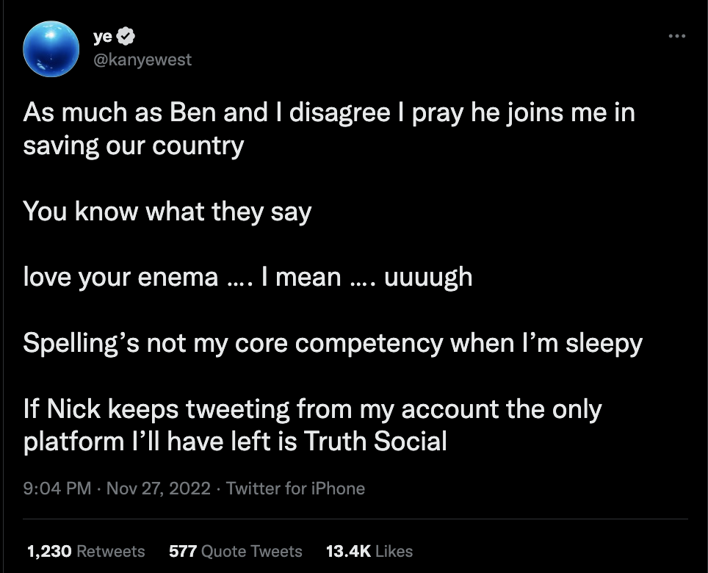The width and height of the screenshot is (708, 573).
Task: Click the If Nick keeps tweeting line
Action: (312, 408)
